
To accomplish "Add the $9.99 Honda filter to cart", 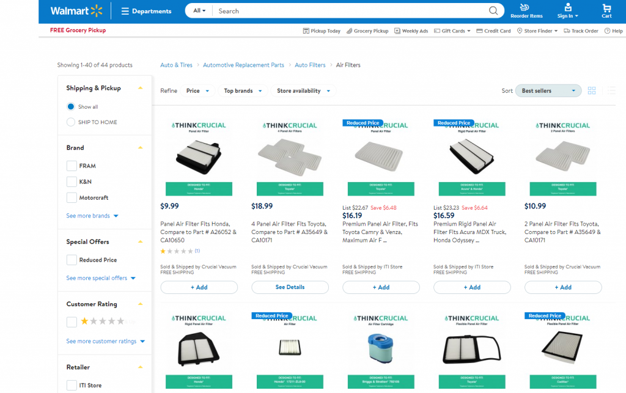I will coord(199,287).
